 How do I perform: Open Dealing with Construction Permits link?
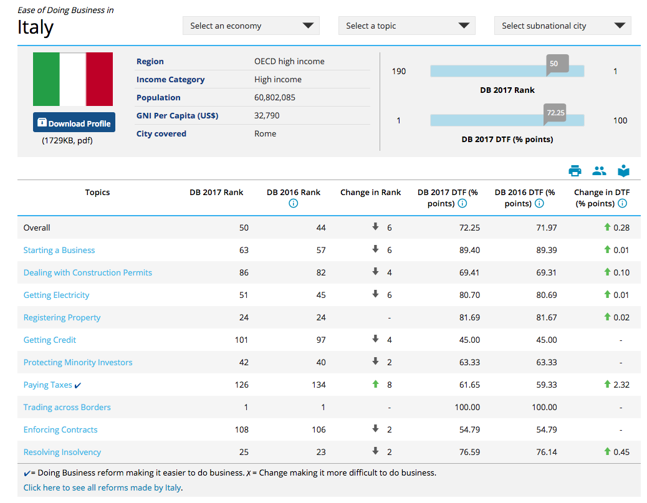point(87,272)
